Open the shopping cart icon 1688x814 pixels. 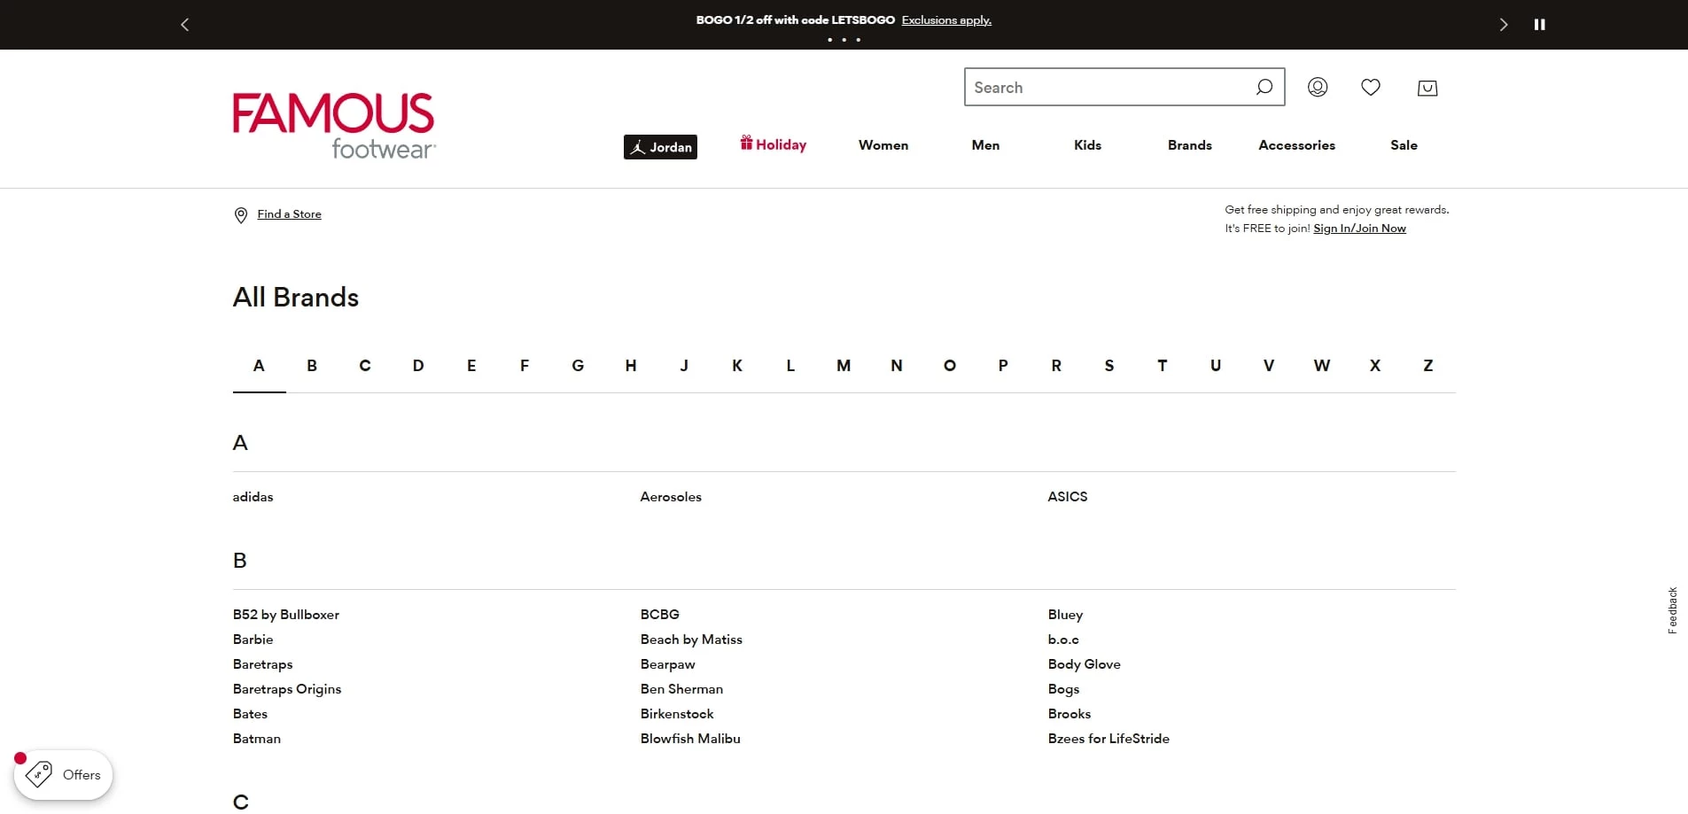tap(1427, 88)
